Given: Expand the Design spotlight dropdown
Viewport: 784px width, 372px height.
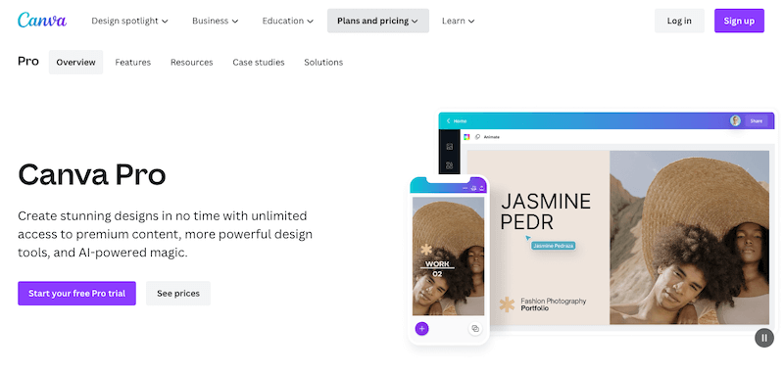Looking at the screenshot, I should tap(129, 21).
